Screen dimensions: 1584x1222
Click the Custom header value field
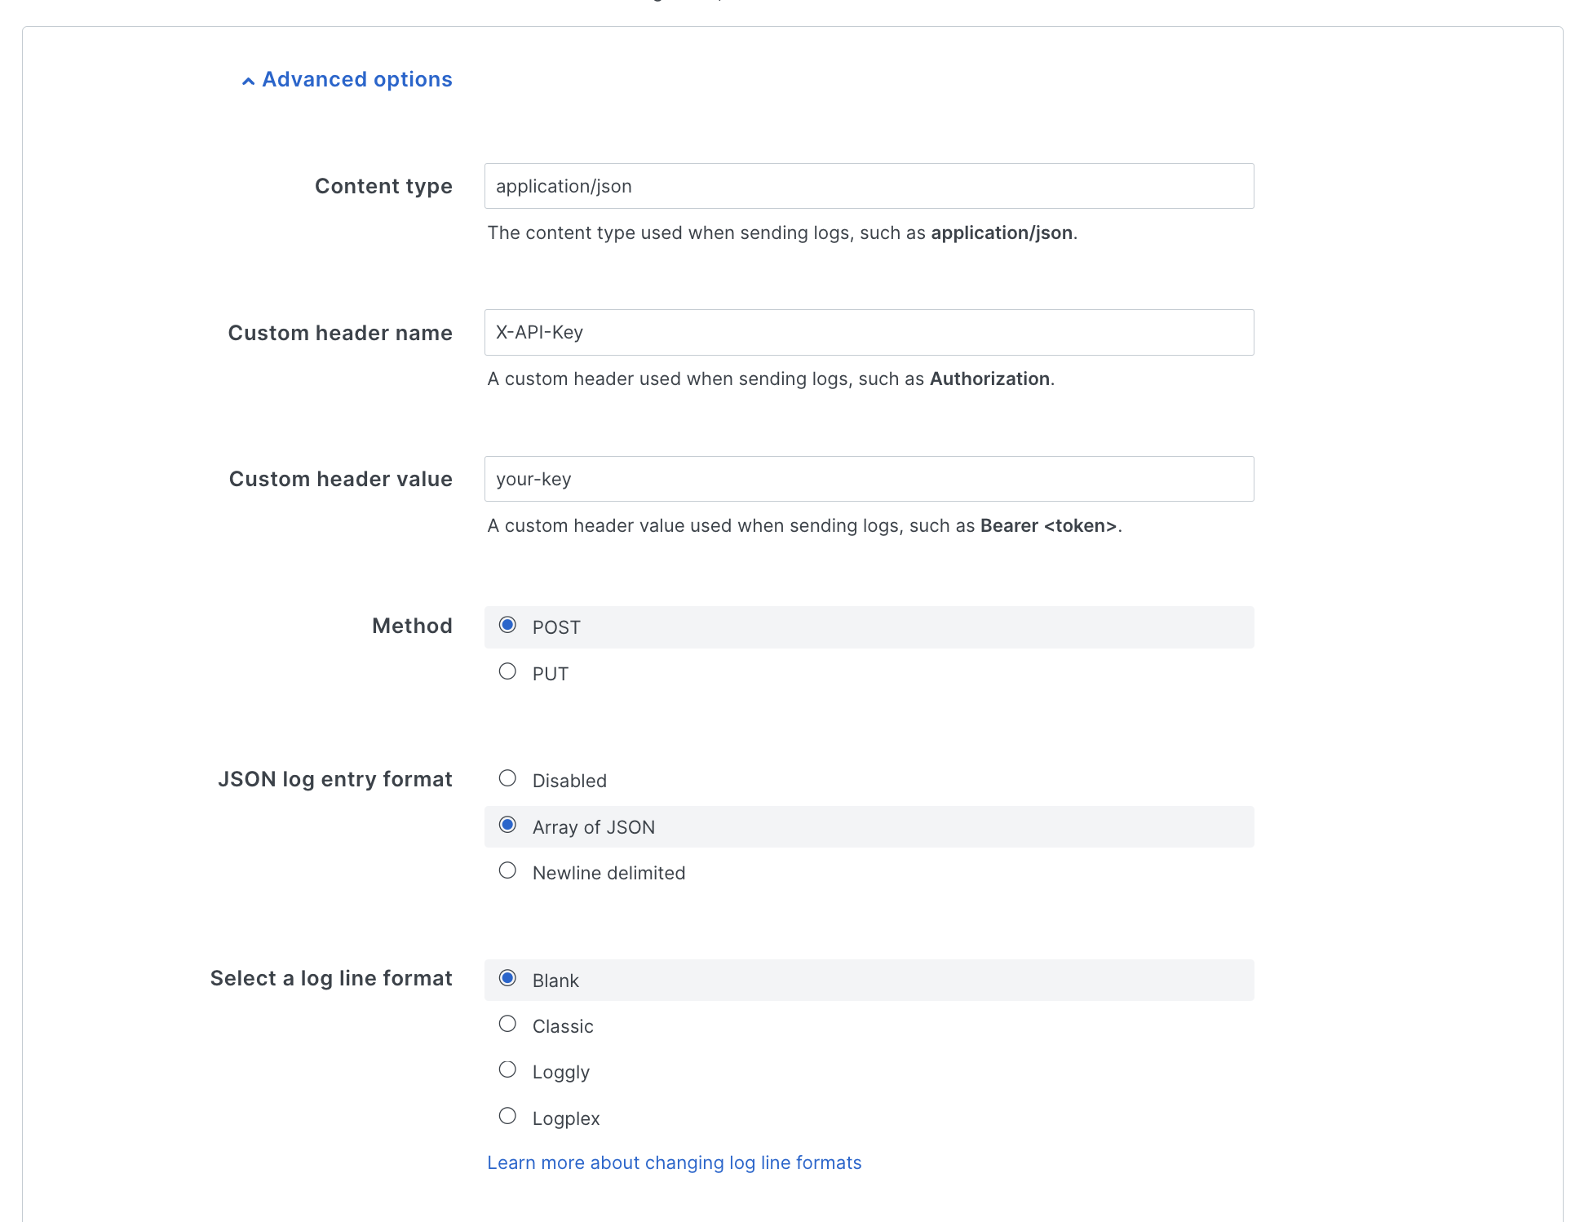click(x=869, y=479)
